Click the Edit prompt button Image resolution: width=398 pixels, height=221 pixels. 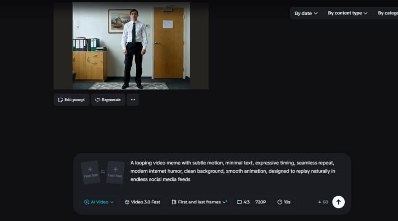72,100
